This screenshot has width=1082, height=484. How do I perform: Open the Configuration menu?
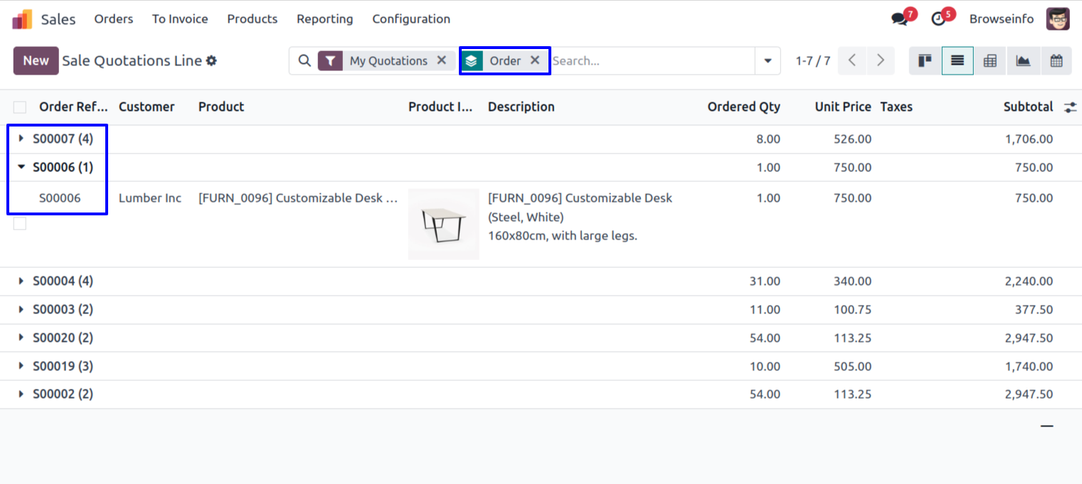point(410,19)
